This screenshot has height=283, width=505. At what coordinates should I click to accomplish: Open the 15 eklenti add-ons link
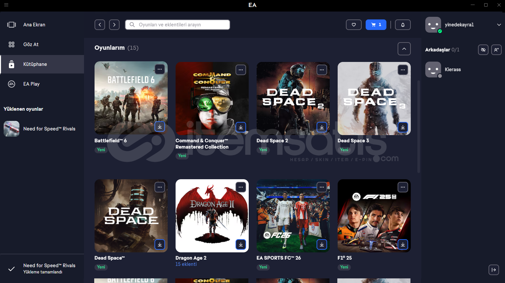click(186, 264)
